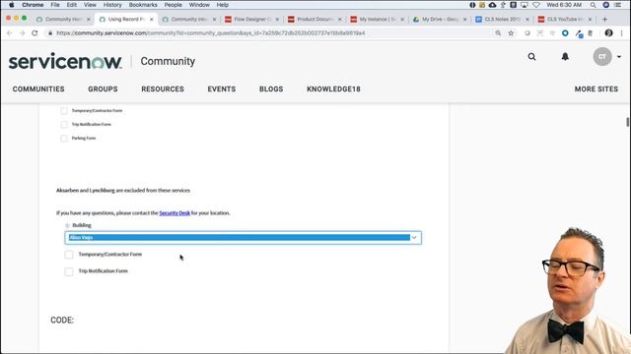Open the Building dropdown showing Aliso Viejo
Viewport: 631px width, 354px height.
click(x=244, y=238)
